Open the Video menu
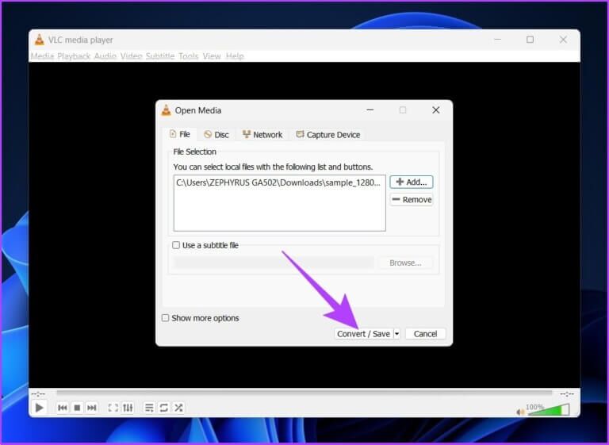 [132, 56]
